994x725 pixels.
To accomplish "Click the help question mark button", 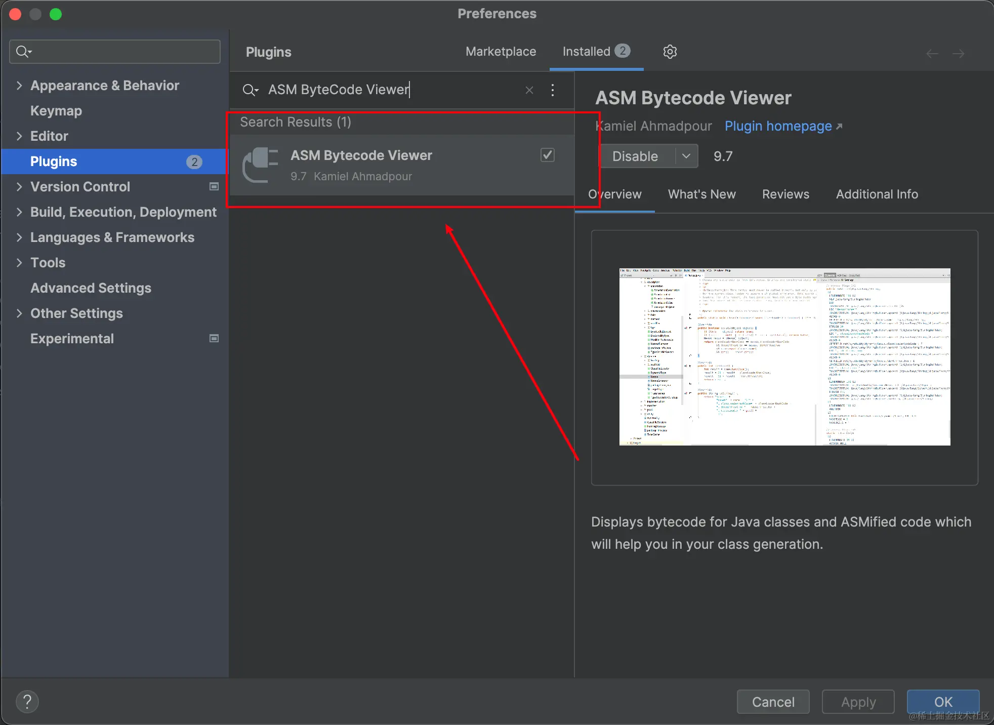I will click(27, 702).
